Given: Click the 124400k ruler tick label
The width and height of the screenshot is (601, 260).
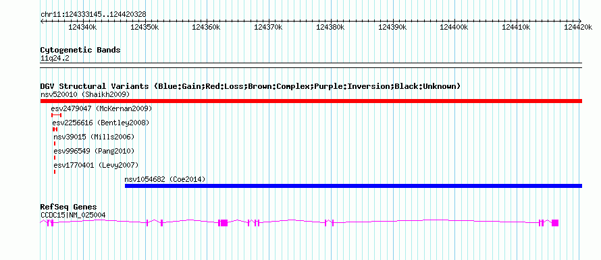Looking at the screenshot, I should 454,28.
